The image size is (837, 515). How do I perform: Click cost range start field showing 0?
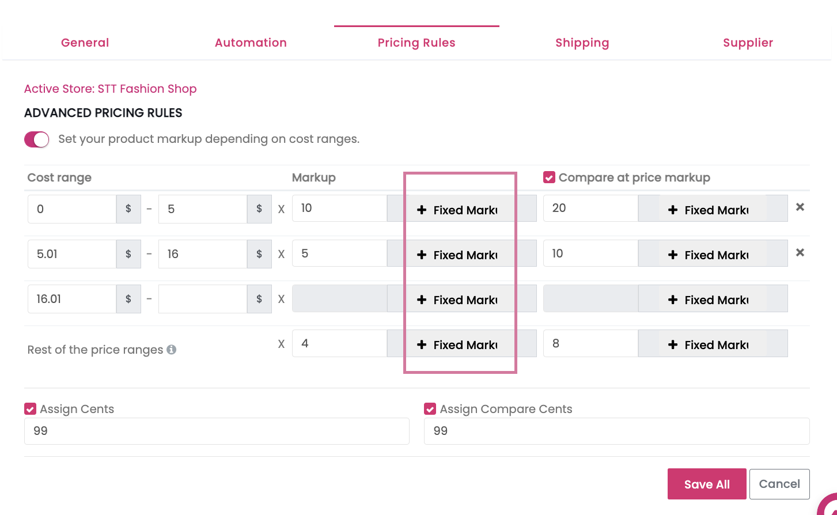[72, 209]
